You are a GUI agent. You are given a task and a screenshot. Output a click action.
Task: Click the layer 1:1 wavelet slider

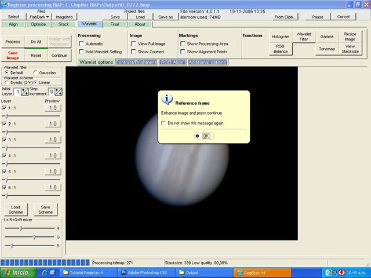tap(6, 116)
